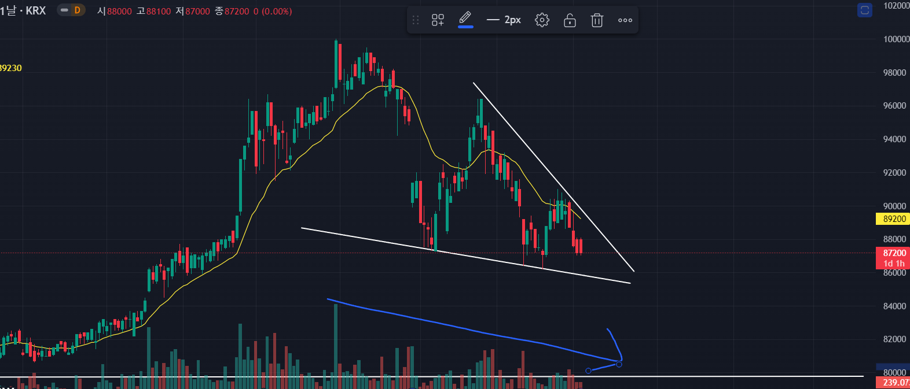This screenshot has width=910, height=389.
Task: Click the '1d 1h' countdown label
Action: click(893, 264)
